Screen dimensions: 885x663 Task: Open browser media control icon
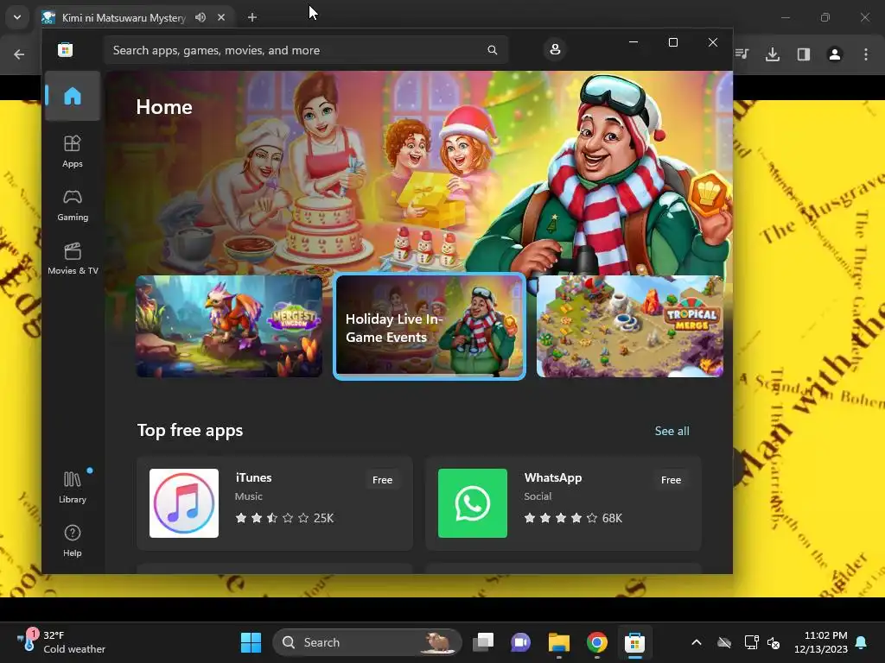[742, 54]
